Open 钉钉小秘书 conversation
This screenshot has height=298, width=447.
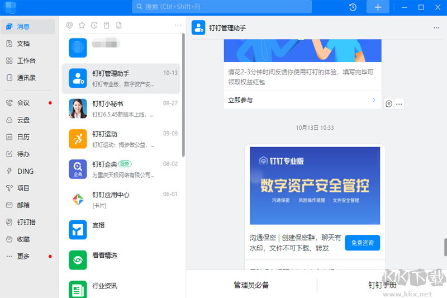[121, 108]
